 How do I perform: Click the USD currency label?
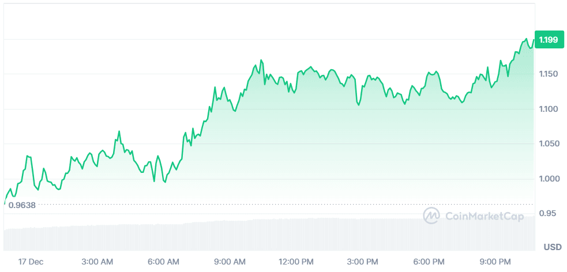[x=553, y=247]
